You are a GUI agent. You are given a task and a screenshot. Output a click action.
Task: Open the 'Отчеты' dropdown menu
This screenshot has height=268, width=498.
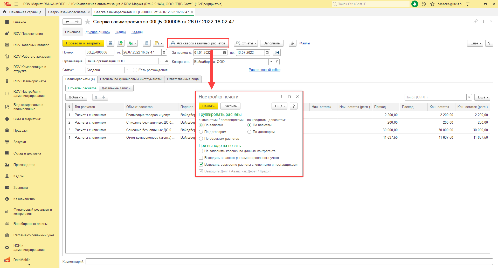[x=246, y=43]
